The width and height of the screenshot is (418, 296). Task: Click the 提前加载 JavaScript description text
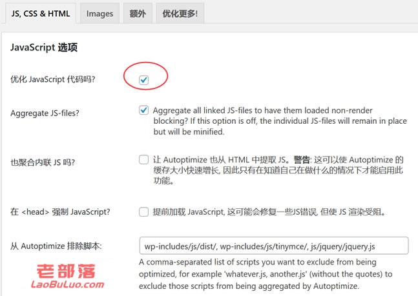269,212
